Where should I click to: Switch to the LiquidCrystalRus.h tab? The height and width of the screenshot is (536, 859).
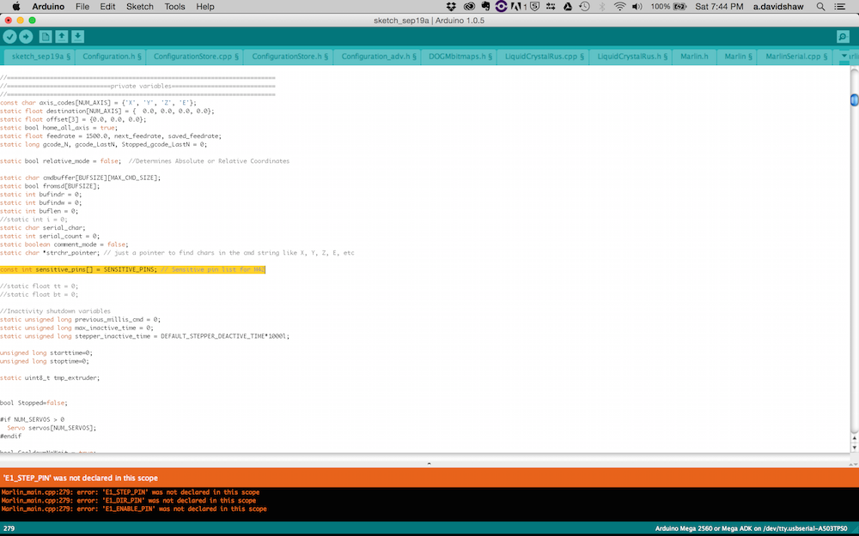(631, 57)
